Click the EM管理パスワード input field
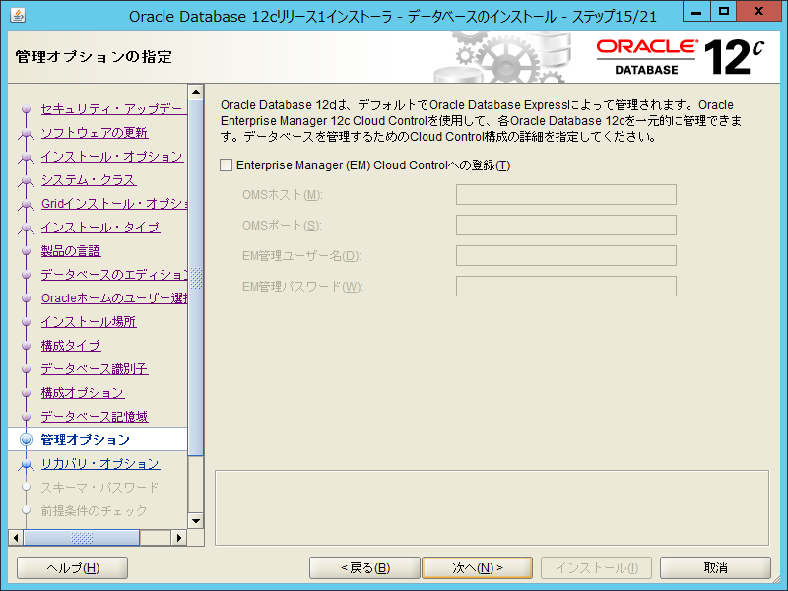 click(565, 287)
